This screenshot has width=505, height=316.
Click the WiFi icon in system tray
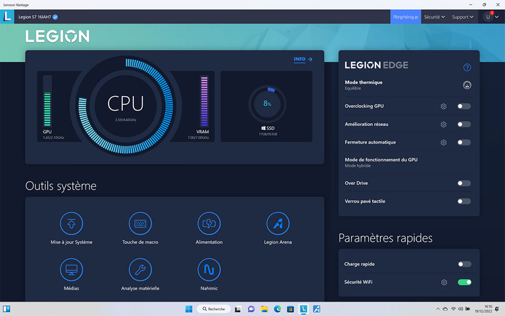coord(454,309)
